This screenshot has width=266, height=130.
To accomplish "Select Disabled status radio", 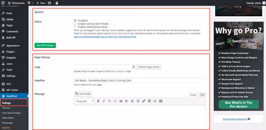I will pos(75,21).
